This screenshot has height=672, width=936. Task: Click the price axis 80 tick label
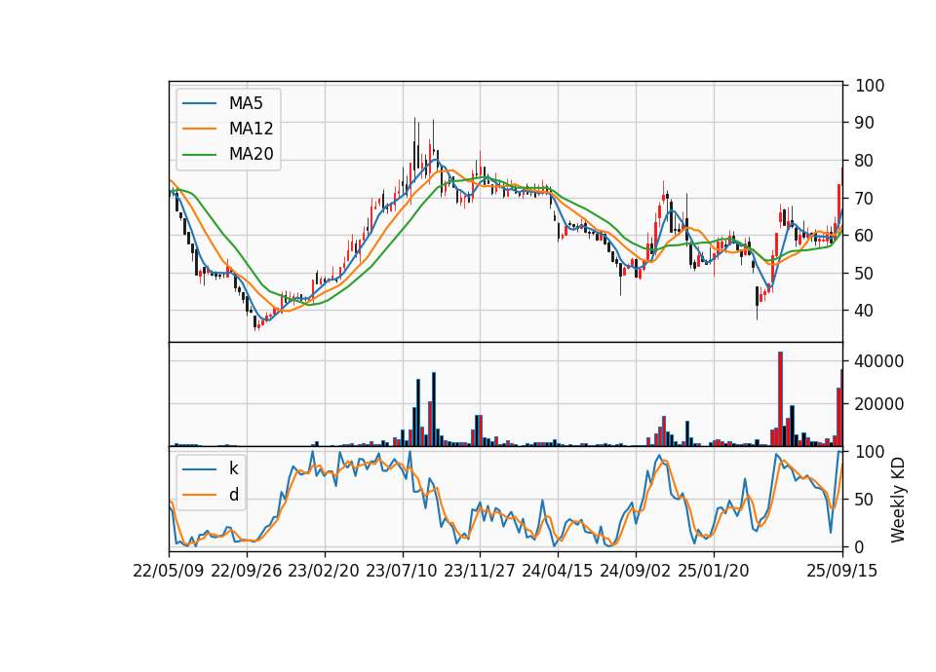[x=865, y=161]
